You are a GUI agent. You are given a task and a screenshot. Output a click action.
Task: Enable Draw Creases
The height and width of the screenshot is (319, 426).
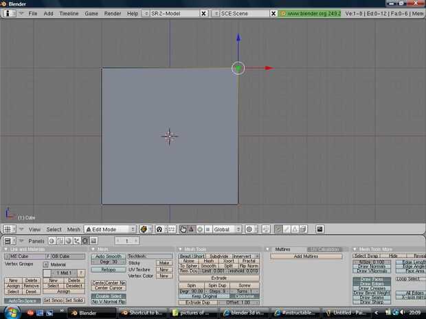372,288
